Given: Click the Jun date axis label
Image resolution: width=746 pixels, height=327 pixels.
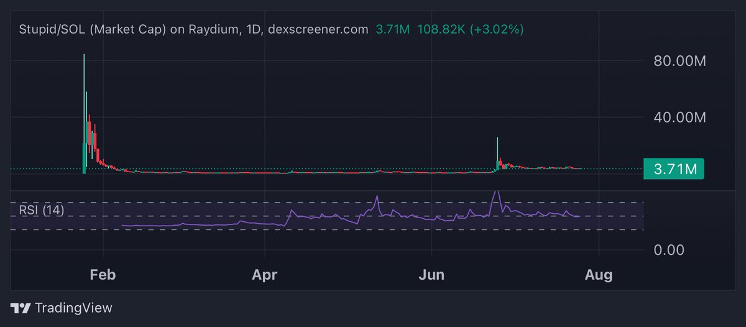Looking at the screenshot, I should (431, 274).
